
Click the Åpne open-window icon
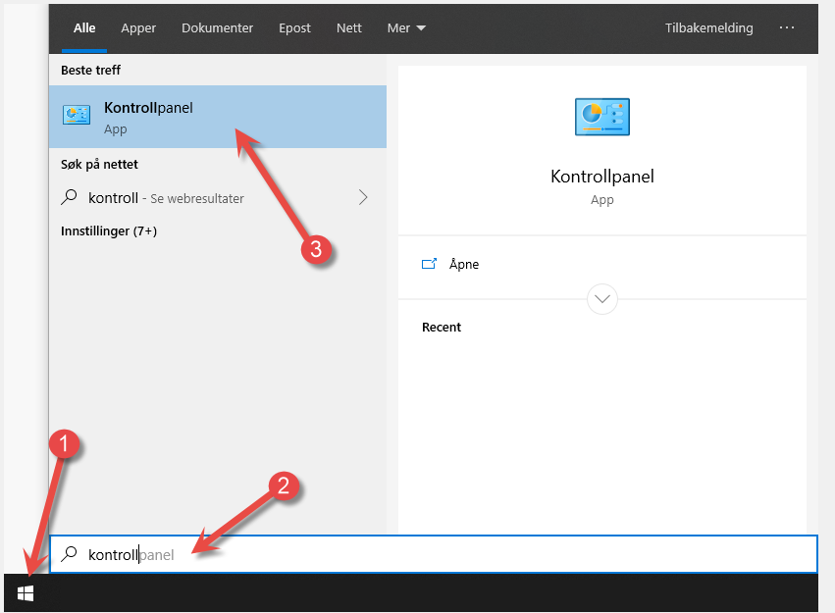coord(429,264)
